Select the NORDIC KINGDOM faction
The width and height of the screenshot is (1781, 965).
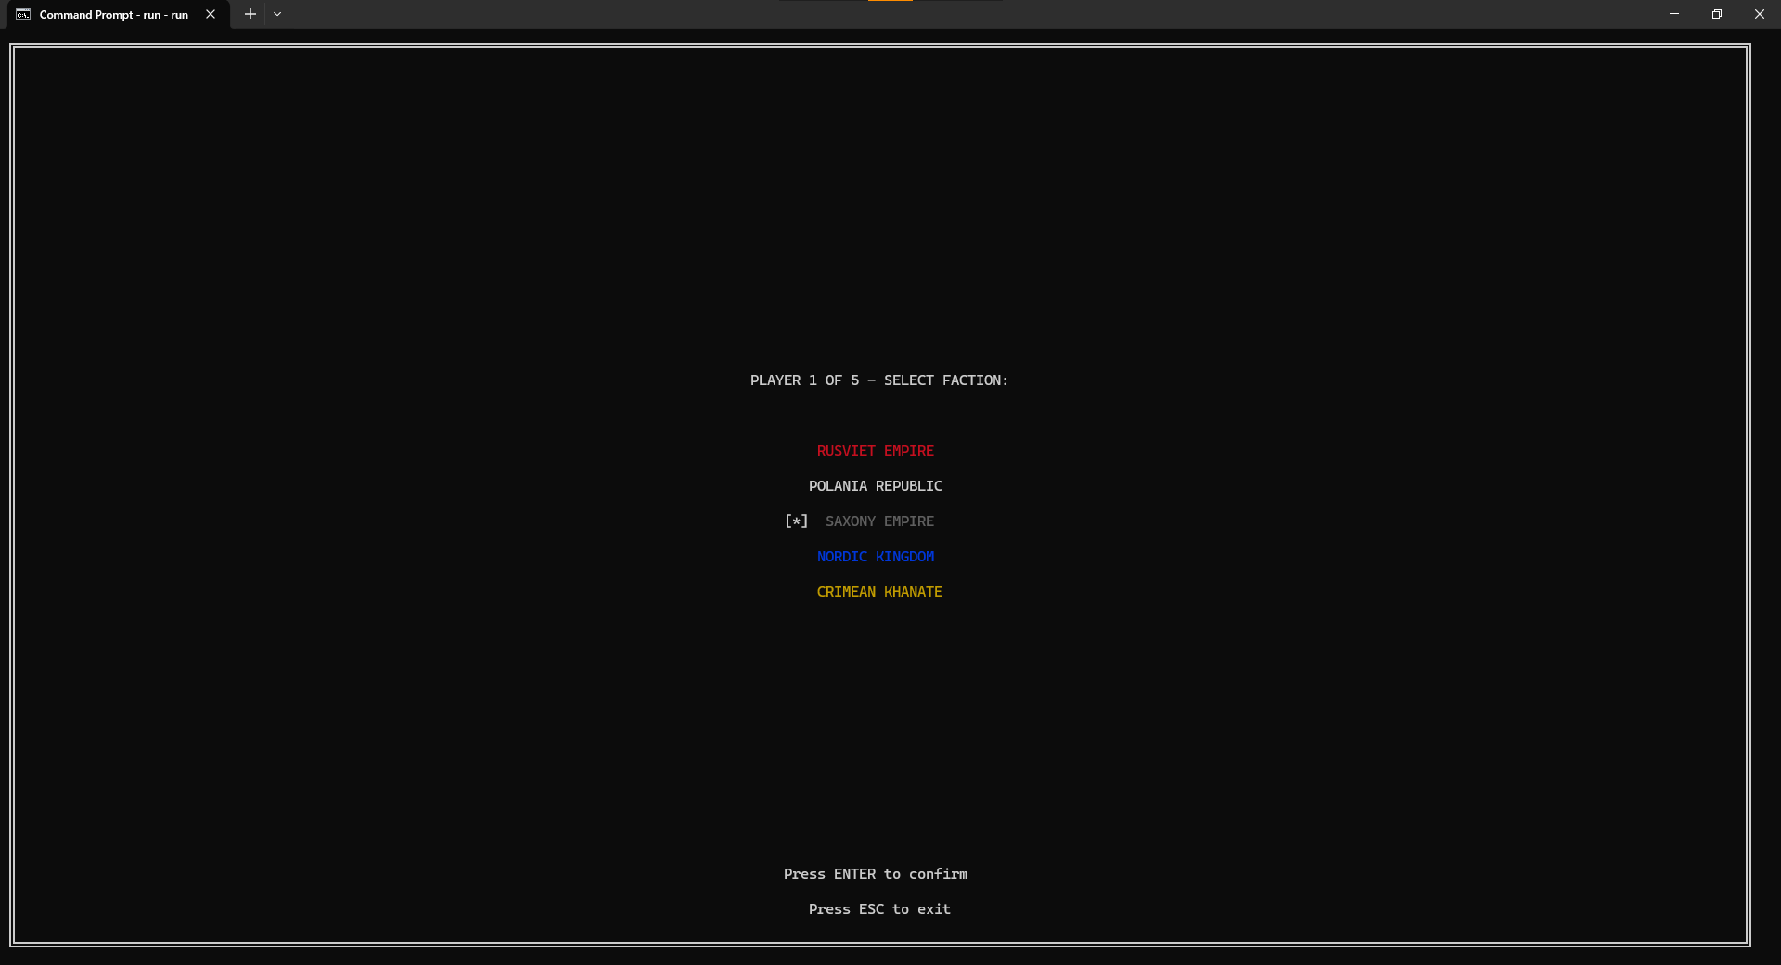(875, 557)
